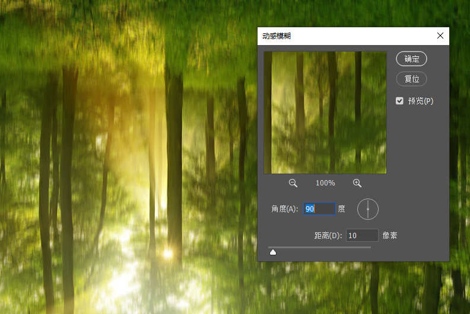The image size is (470, 314).
Task: Click the 确定 button
Action: pyautogui.click(x=412, y=59)
